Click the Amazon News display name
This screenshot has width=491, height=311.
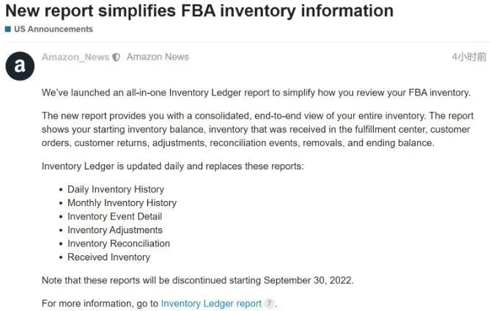click(x=158, y=57)
